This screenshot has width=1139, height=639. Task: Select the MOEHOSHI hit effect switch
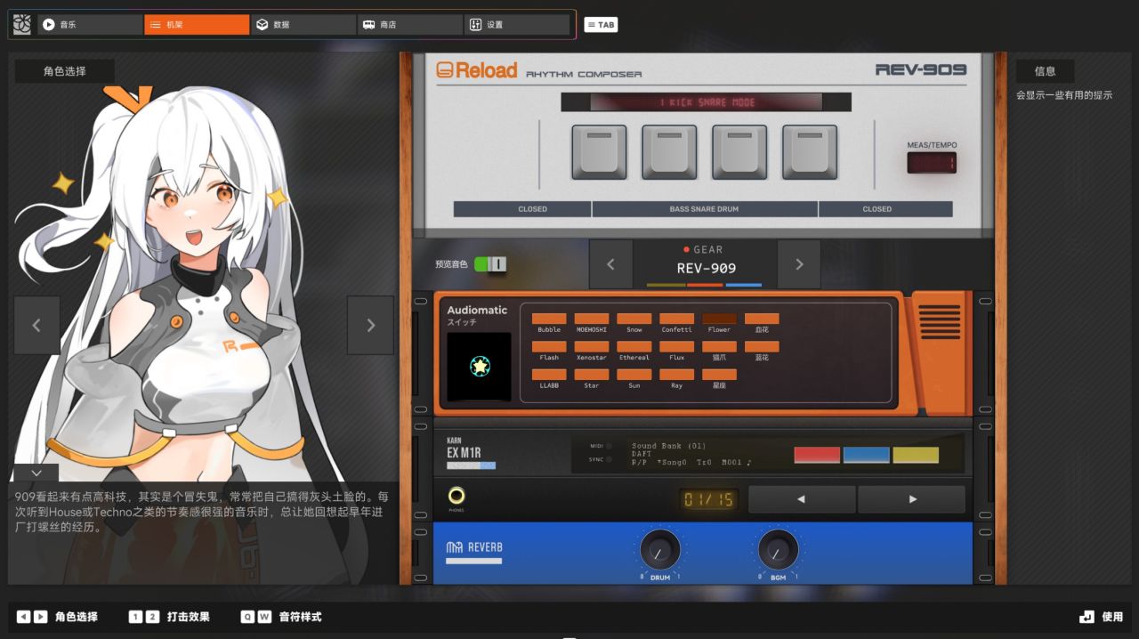coord(592,319)
